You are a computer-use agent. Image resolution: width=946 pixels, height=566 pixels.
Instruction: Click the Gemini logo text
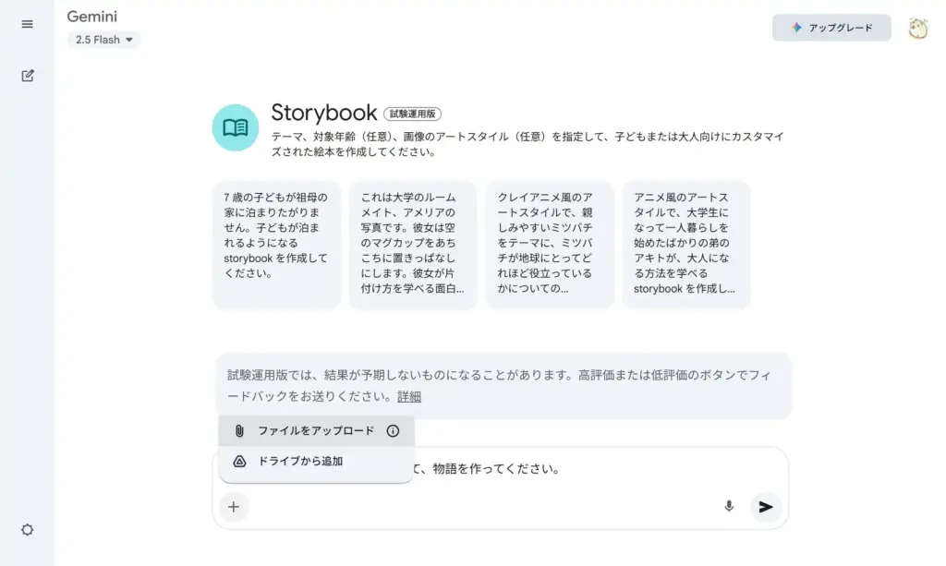click(91, 17)
